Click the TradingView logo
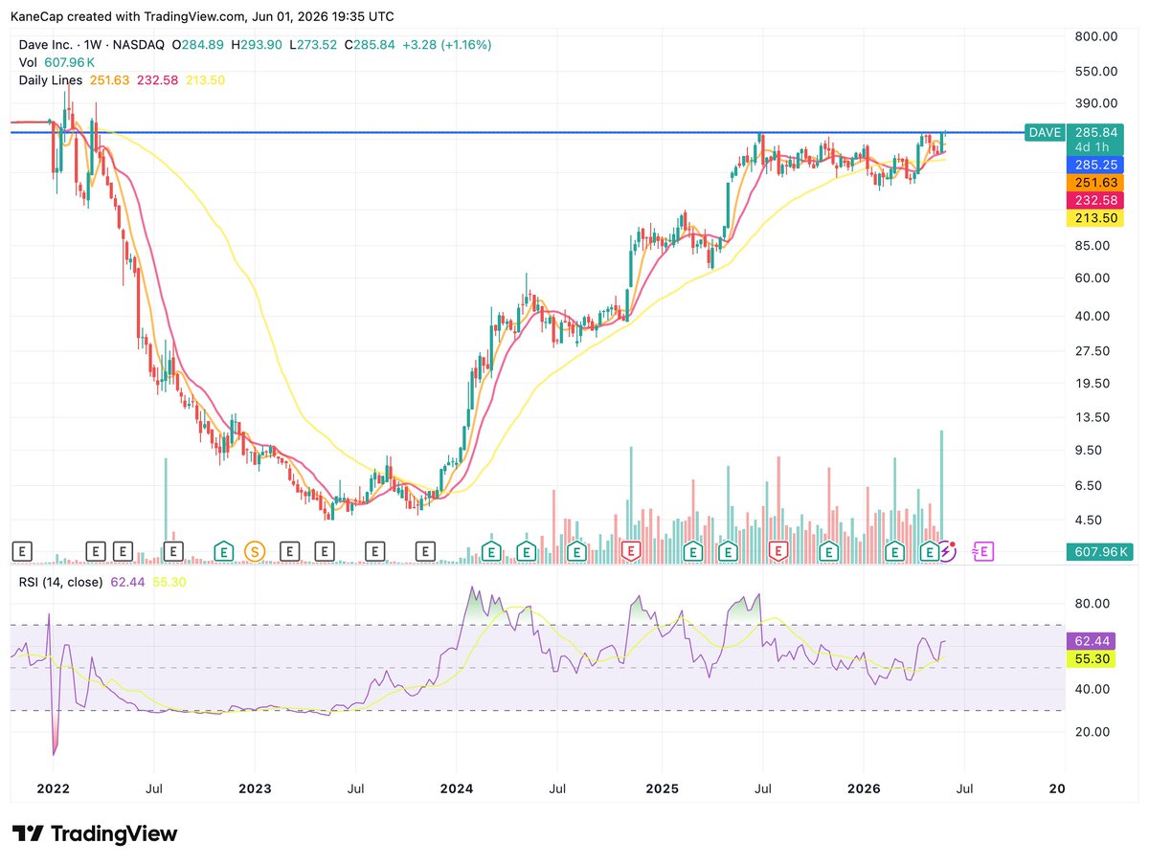Image resolution: width=1149 pixels, height=865 pixels. coord(95,833)
